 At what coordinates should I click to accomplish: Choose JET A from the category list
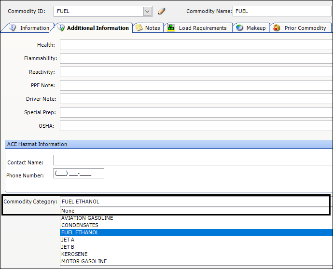[x=68, y=240]
